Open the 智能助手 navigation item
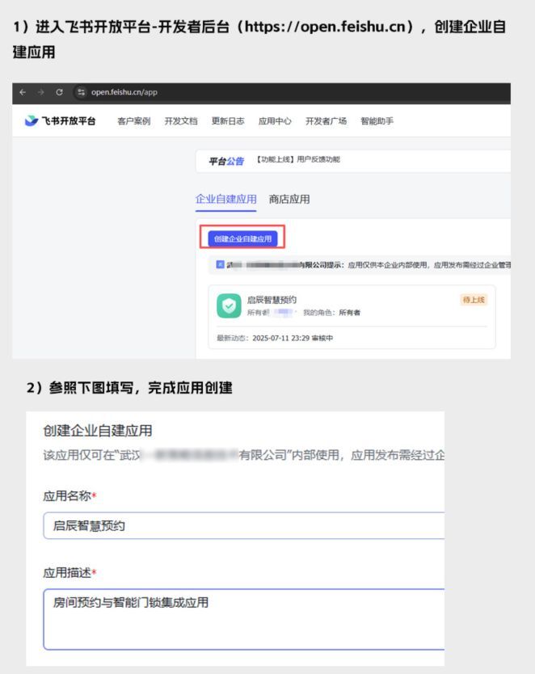The width and height of the screenshot is (535, 674). coord(377,121)
